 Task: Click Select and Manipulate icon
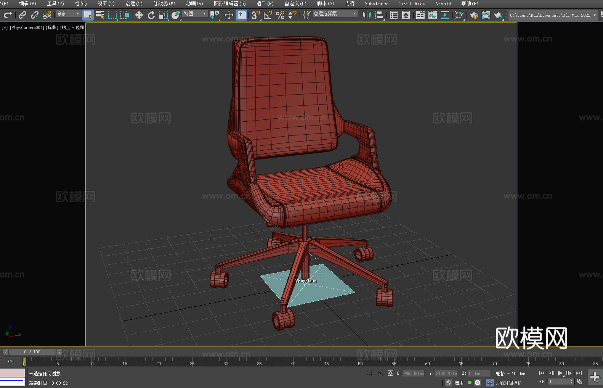coord(229,15)
